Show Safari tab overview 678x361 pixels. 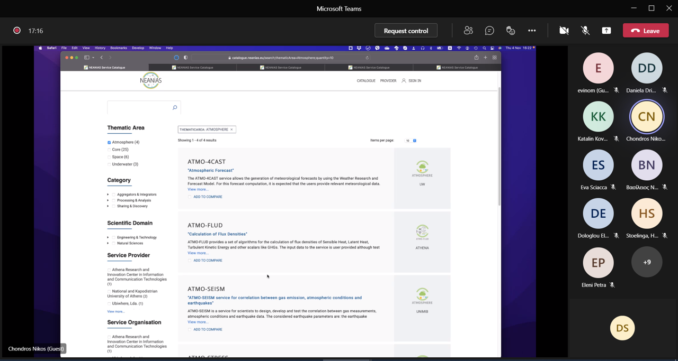(x=495, y=58)
